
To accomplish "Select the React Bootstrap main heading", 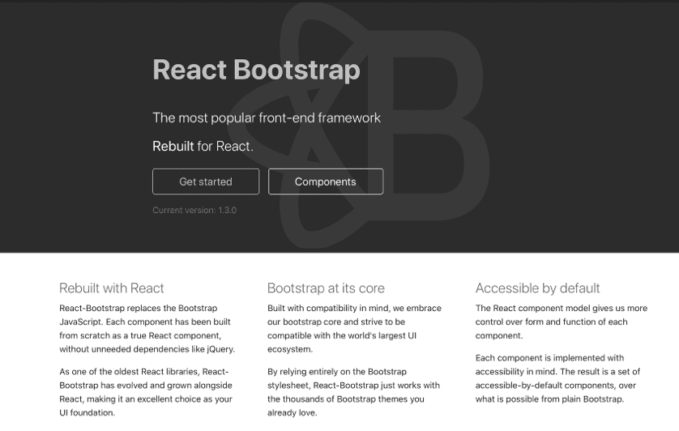I will tap(256, 70).
